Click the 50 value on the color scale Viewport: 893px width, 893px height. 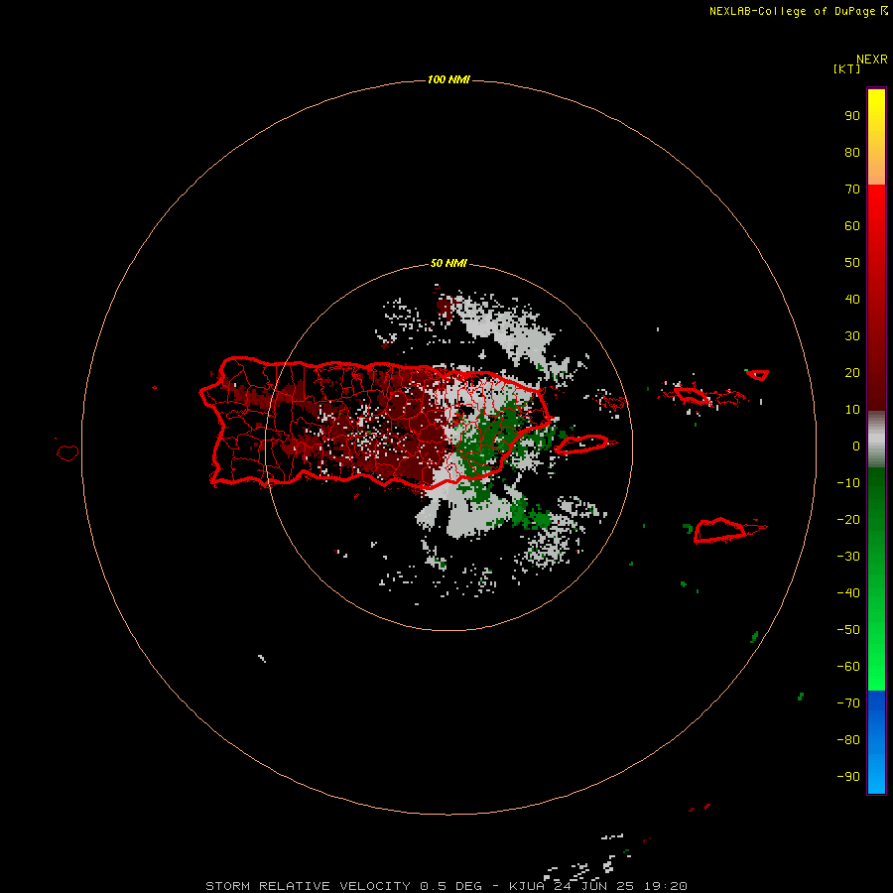[x=852, y=263]
